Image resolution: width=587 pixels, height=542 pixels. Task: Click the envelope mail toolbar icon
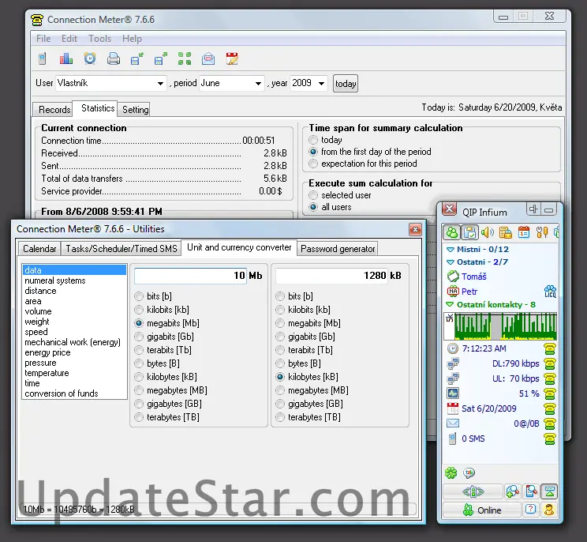tap(208, 58)
